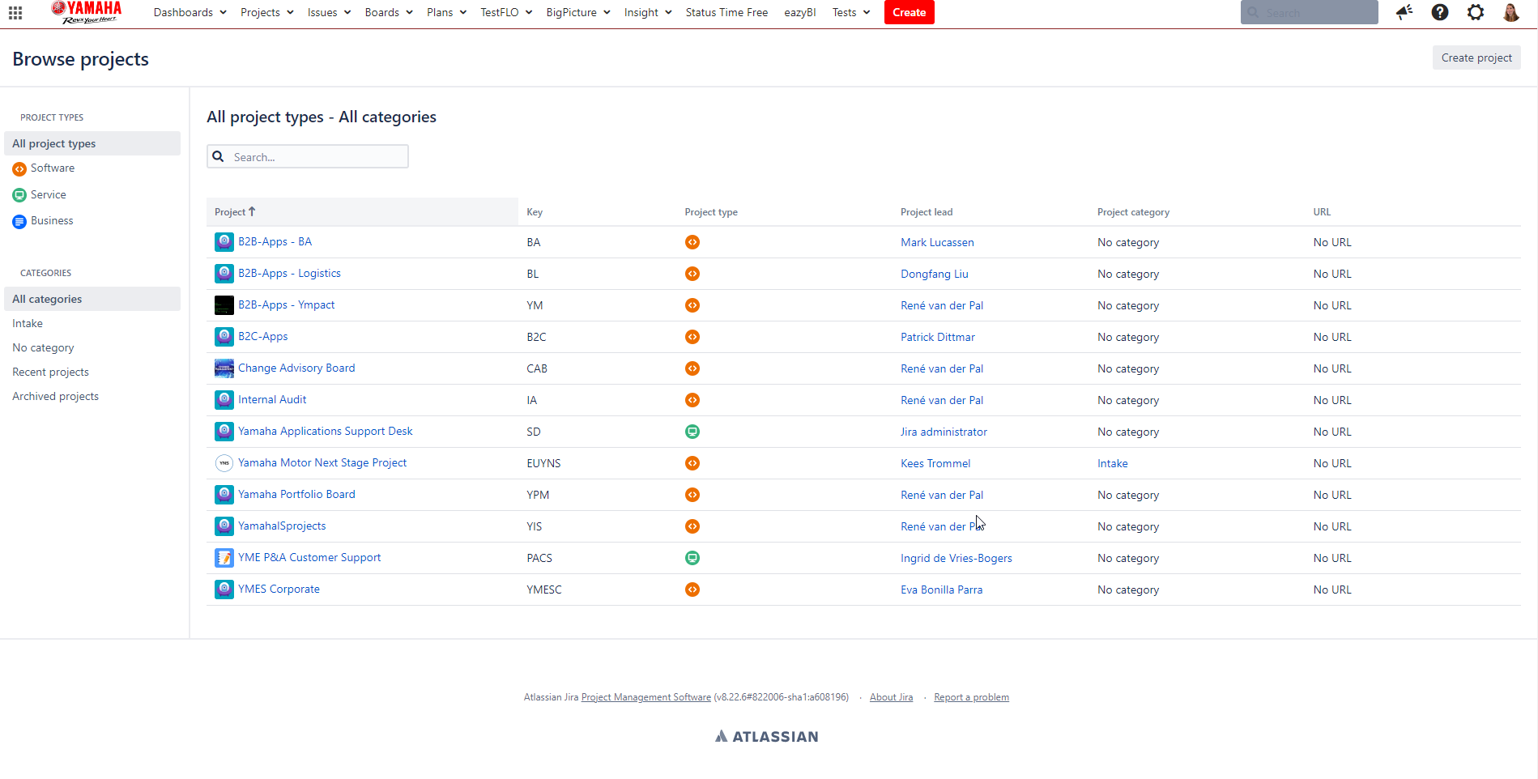Click the B2B-Apps - BA project avatar

coord(224,242)
